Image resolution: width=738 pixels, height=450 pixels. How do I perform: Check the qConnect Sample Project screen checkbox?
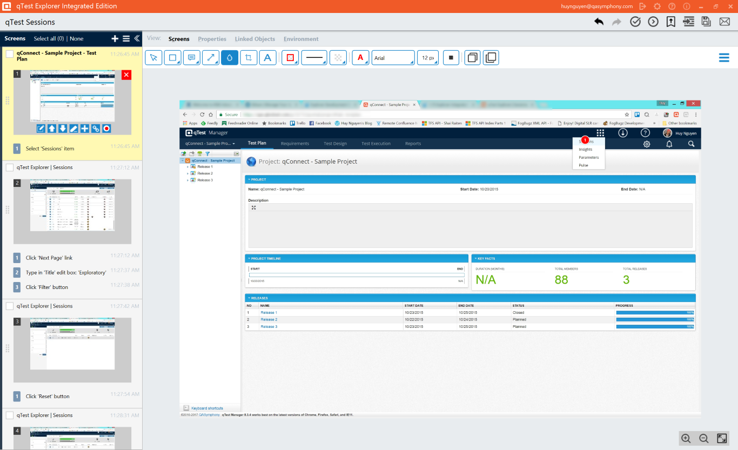coord(10,54)
